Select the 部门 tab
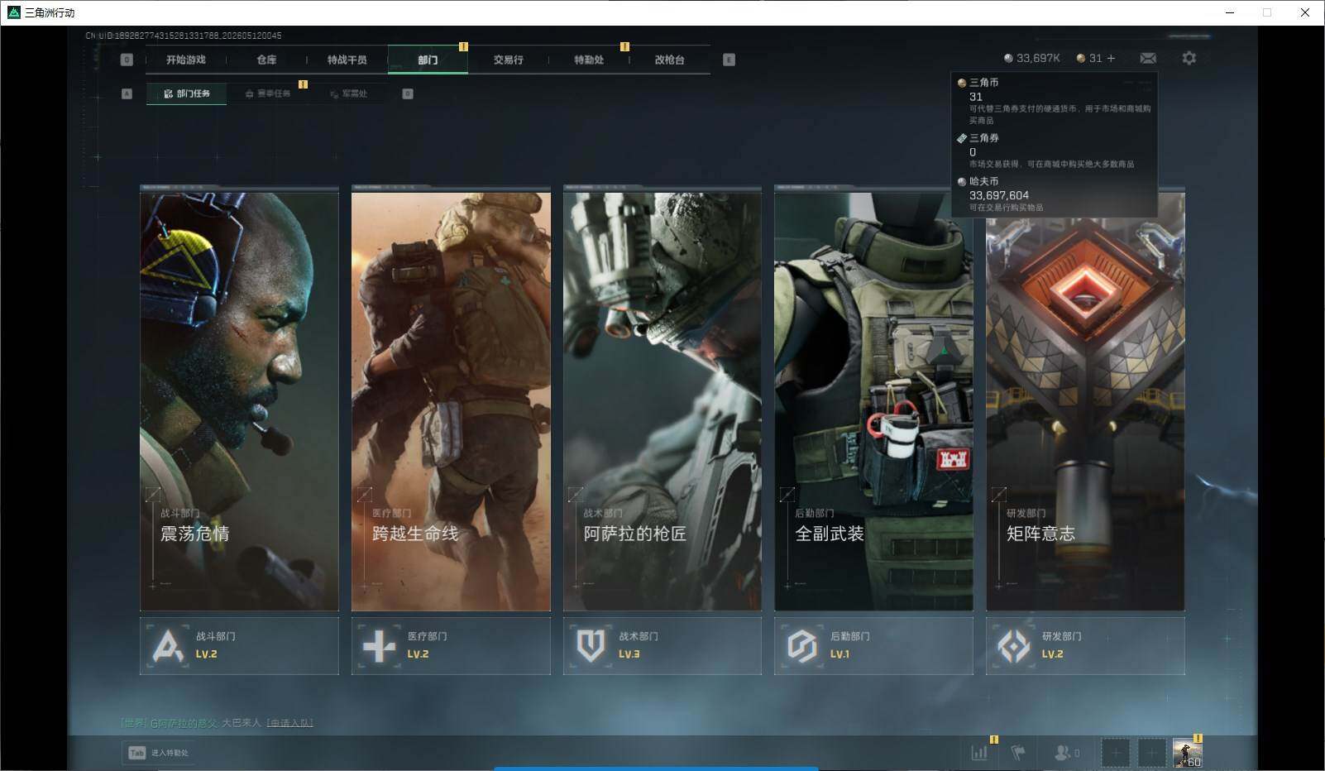Screen dimensions: 1325x771 (x=428, y=60)
